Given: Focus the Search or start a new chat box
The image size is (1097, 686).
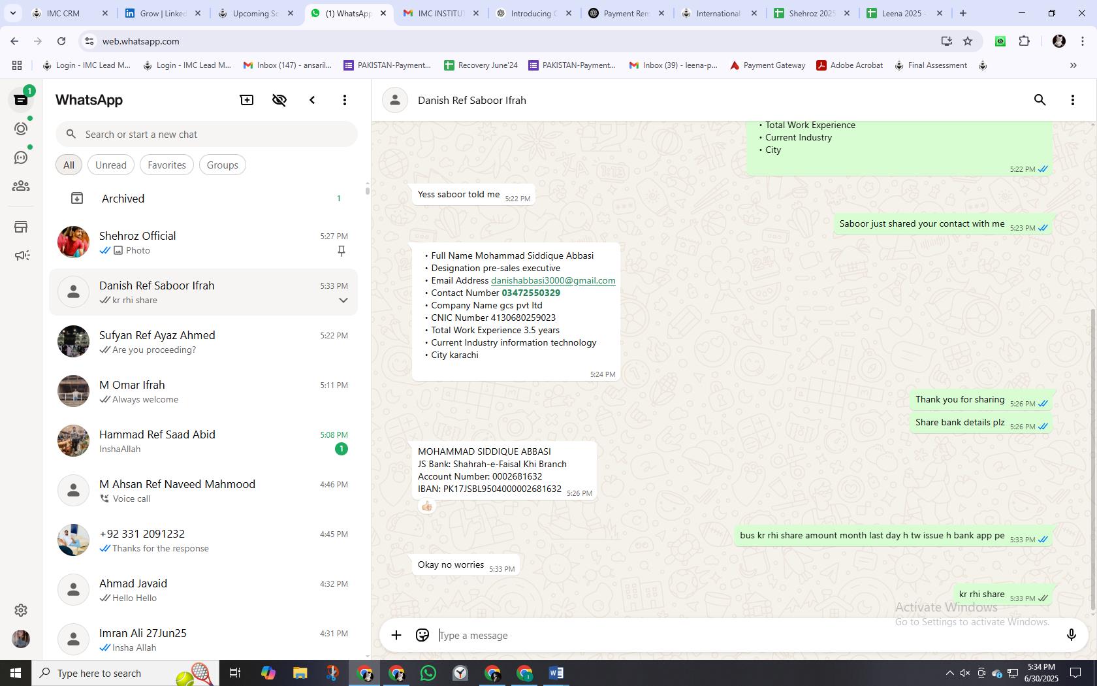Looking at the screenshot, I should coord(206,134).
